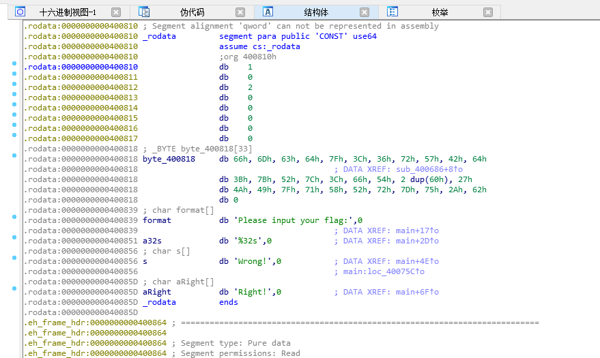Click breakpoint dot beside s 'Wrong!' line
600x358 pixels.
14,258
